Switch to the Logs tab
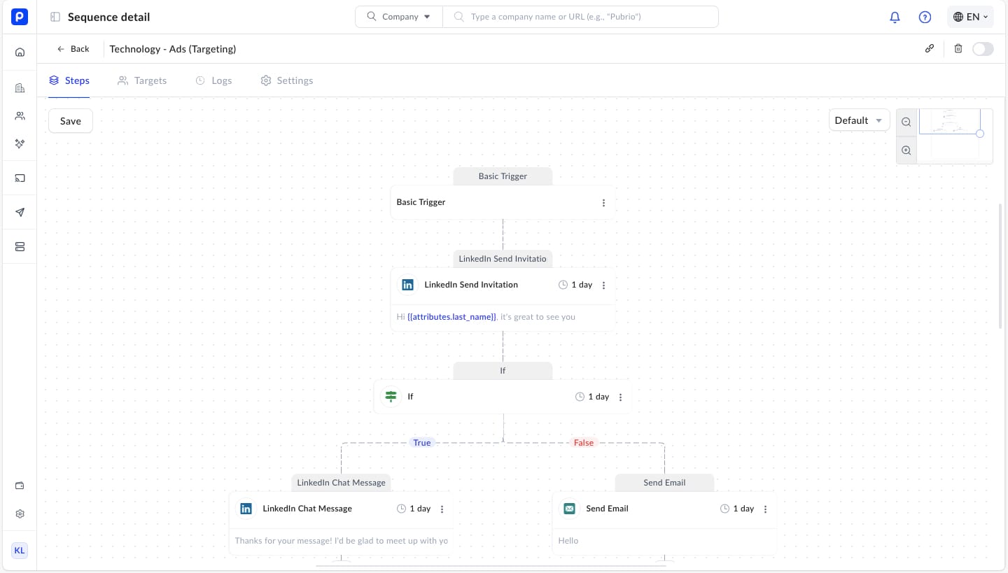 click(213, 80)
